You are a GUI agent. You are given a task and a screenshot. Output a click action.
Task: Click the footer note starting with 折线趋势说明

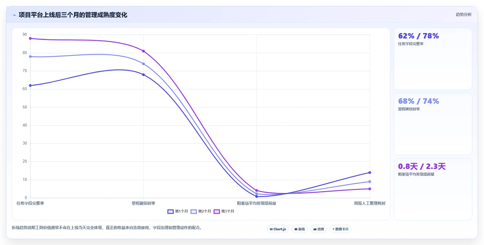[x=107, y=228]
